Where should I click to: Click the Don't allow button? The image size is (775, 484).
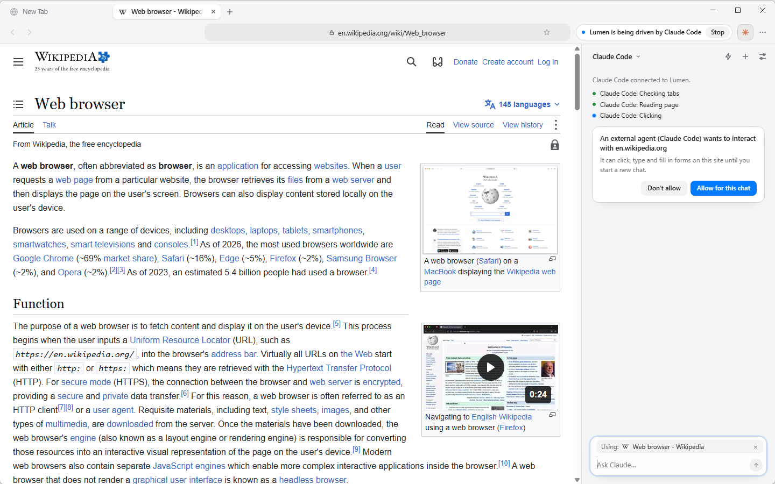[664, 188]
